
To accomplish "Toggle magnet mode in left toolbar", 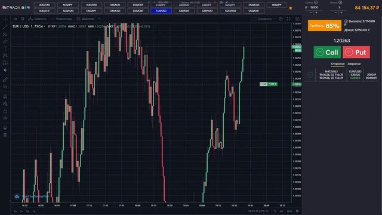I will [5, 97].
